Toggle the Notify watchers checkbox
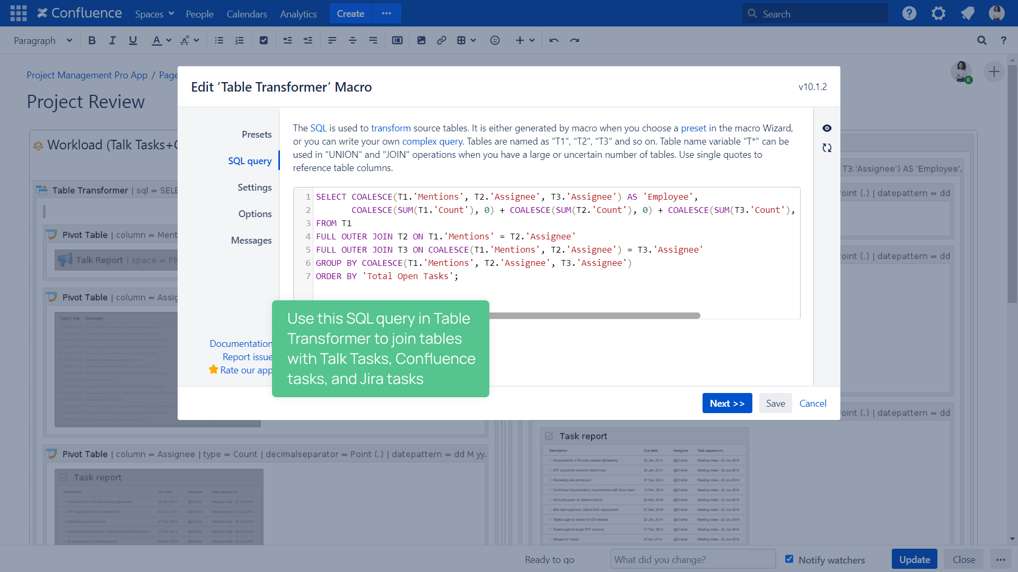The height and width of the screenshot is (572, 1018). [789, 559]
